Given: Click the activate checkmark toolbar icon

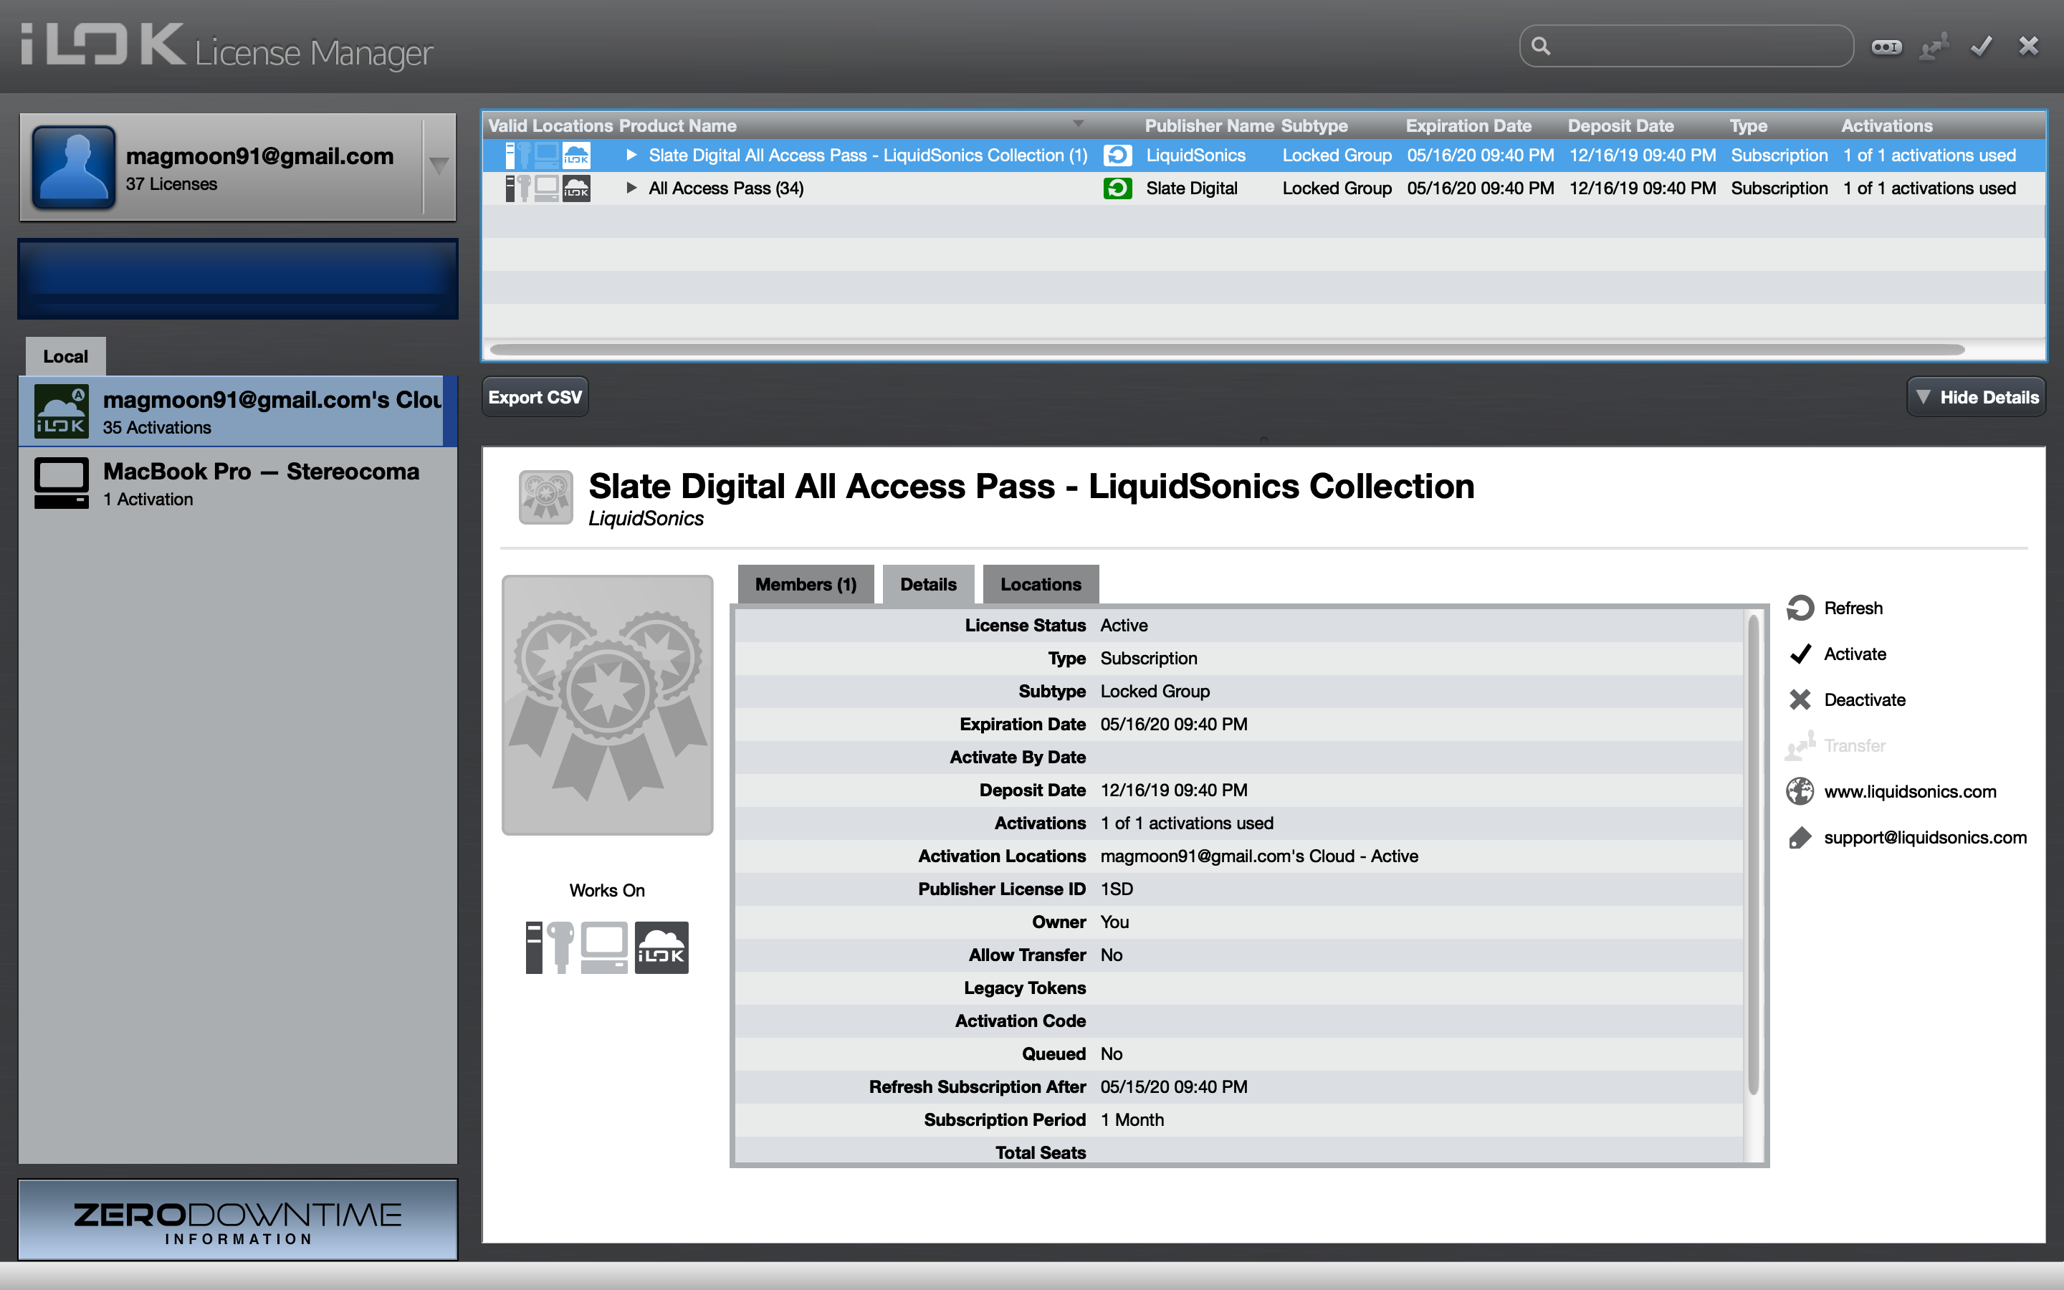Looking at the screenshot, I should click(1980, 46).
